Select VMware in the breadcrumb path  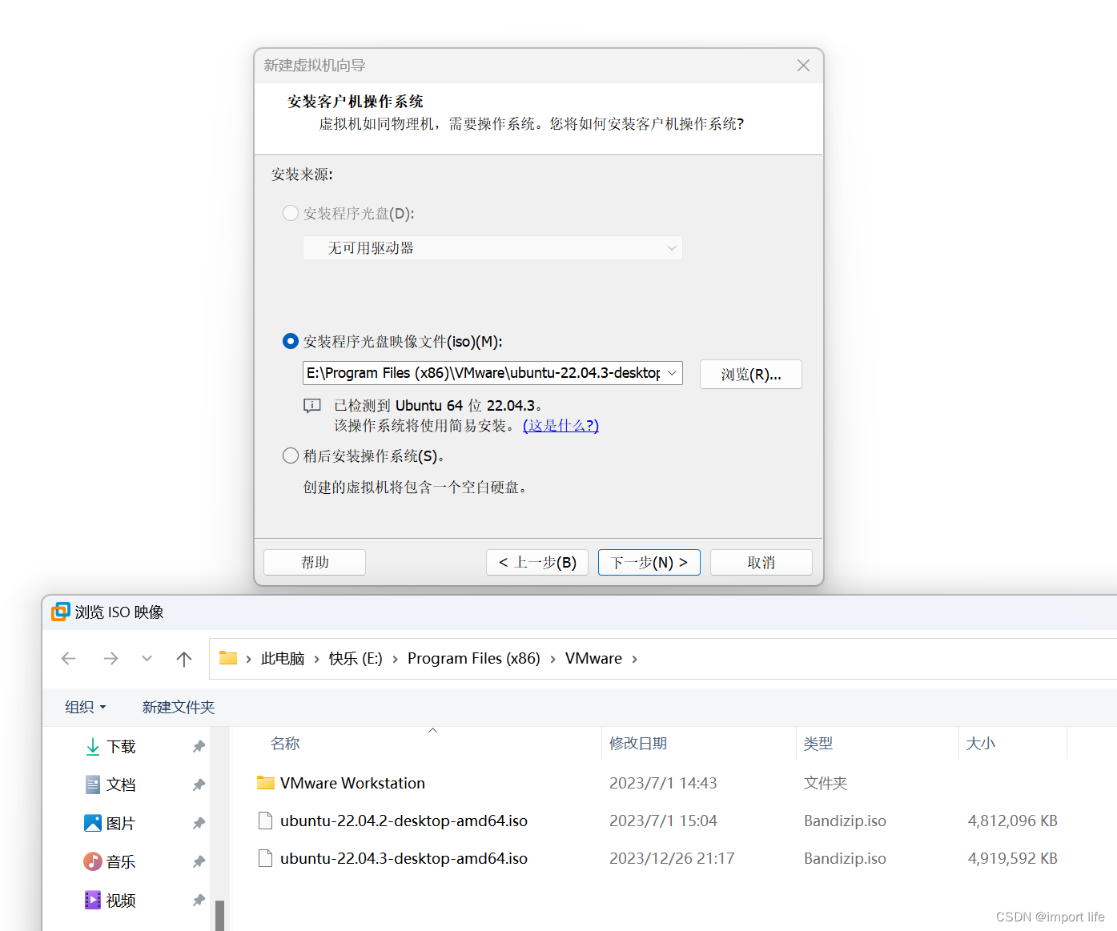tap(593, 658)
